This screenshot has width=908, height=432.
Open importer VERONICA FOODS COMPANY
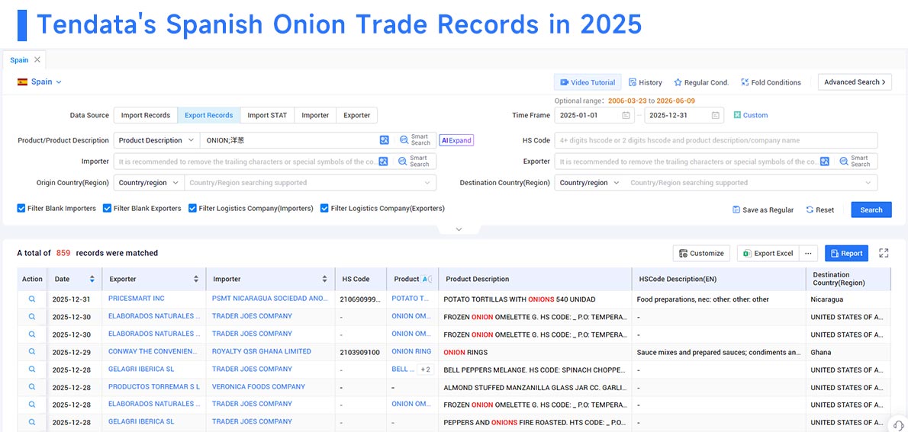(x=258, y=386)
